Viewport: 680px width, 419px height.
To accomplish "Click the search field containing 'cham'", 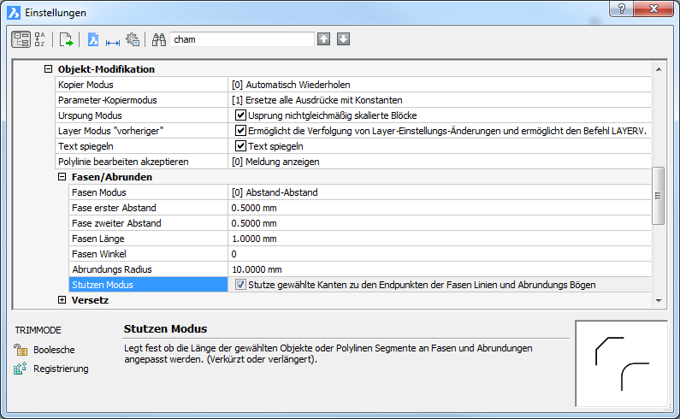I will [x=242, y=38].
